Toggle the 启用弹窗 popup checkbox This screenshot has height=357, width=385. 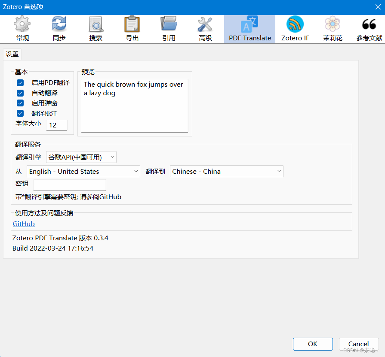tap(20, 103)
